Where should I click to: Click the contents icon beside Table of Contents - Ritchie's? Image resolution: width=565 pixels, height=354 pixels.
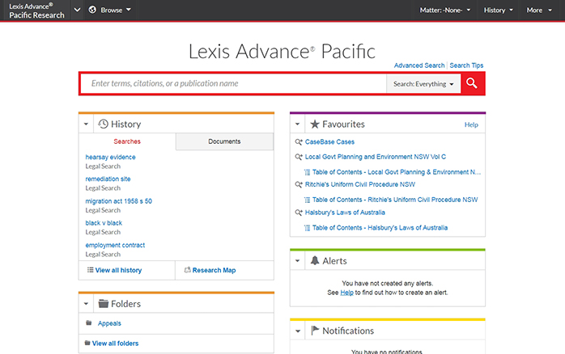click(x=307, y=200)
